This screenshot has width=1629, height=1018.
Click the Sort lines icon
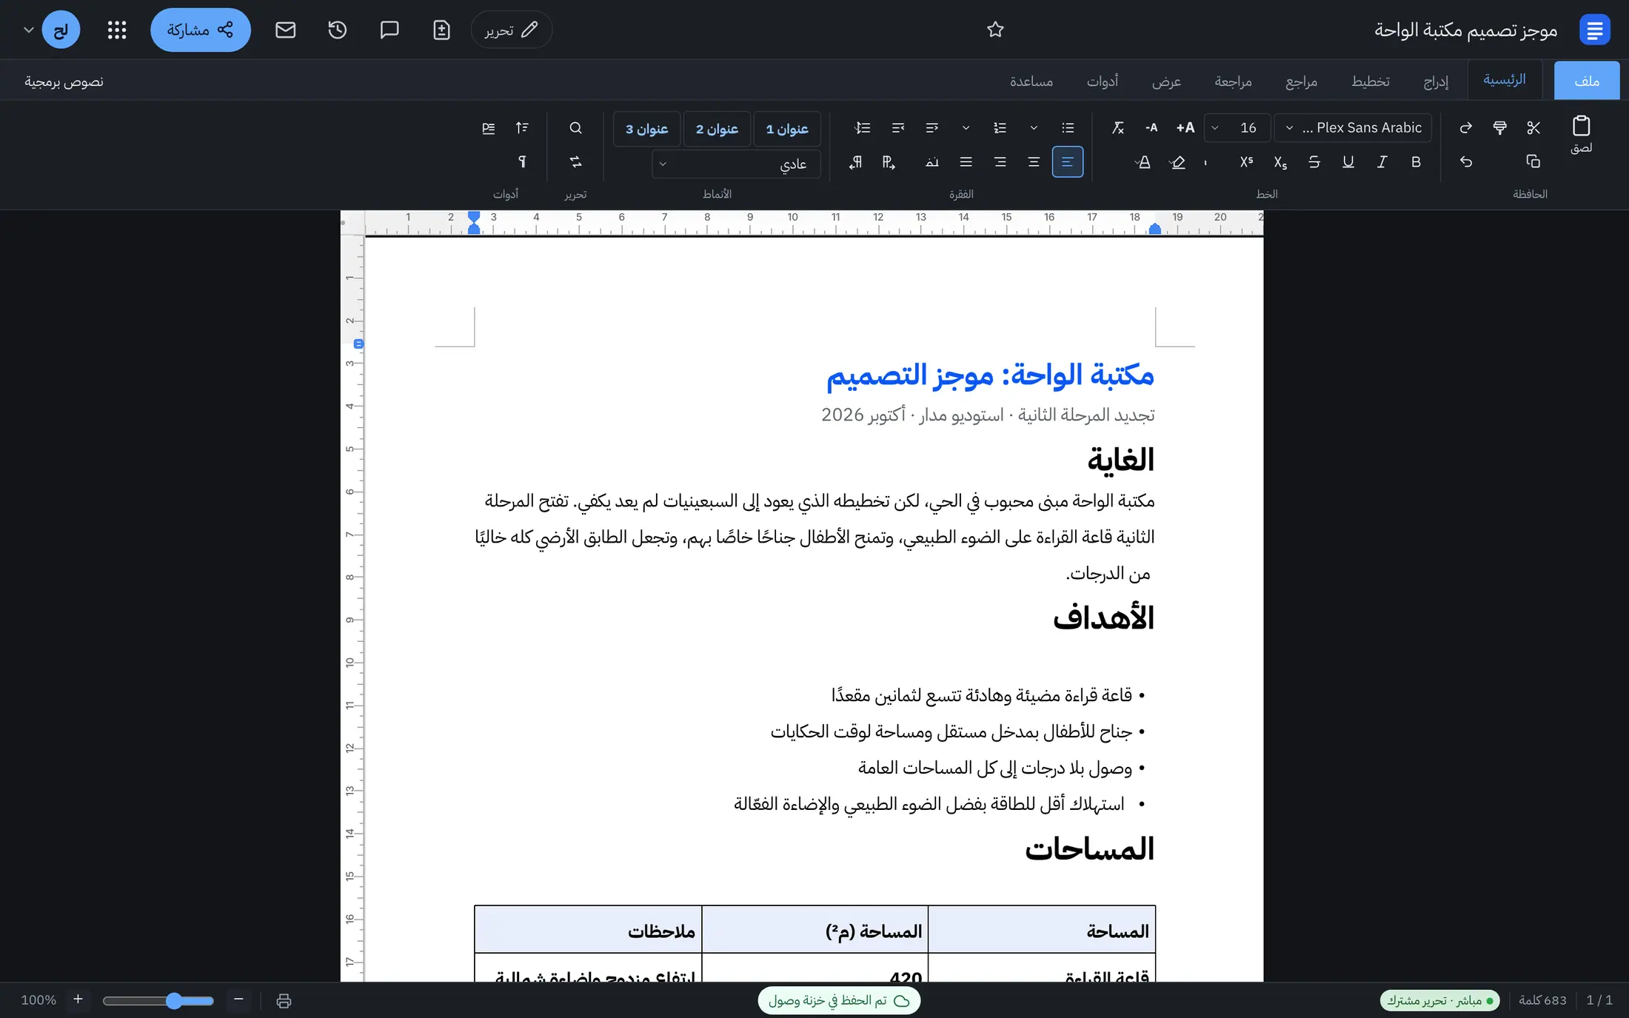point(522,128)
